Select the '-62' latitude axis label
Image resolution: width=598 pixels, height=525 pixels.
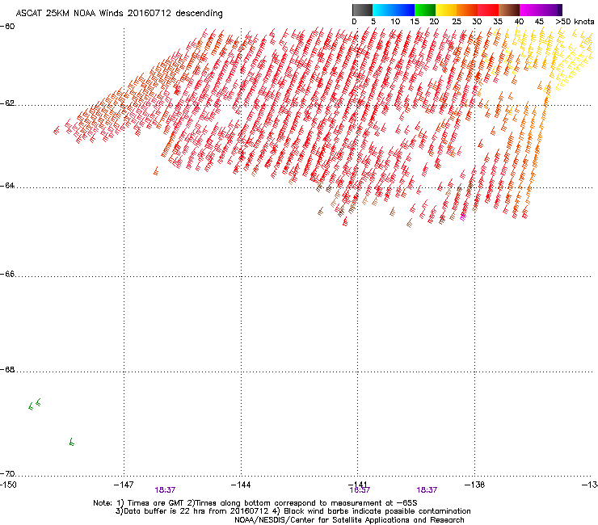click(7, 103)
